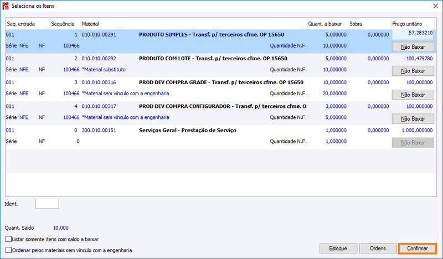The height and width of the screenshot is (259, 443).
Task: Click 'Não Baixar' for PRODUTO COM LOTE row
Action: click(413, 71)
